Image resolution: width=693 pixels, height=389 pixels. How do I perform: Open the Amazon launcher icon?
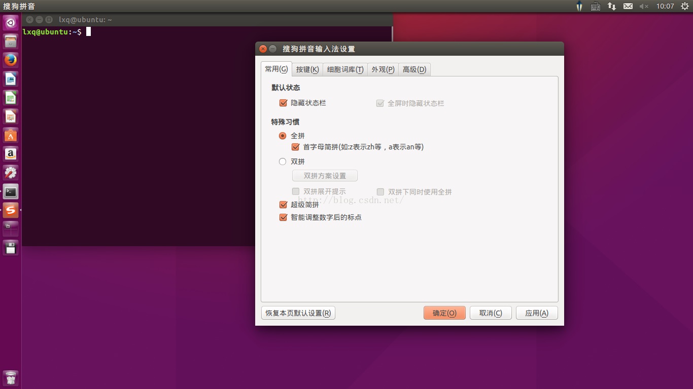[11, 154]
